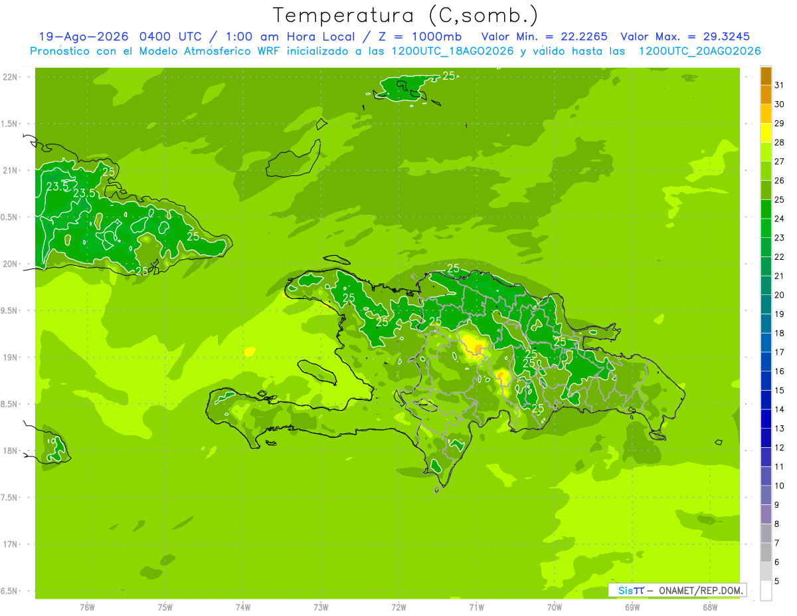797x616 pixels.
Task: Select the blue legend swatch between 16 and 17
Action: tap(766, 361)
